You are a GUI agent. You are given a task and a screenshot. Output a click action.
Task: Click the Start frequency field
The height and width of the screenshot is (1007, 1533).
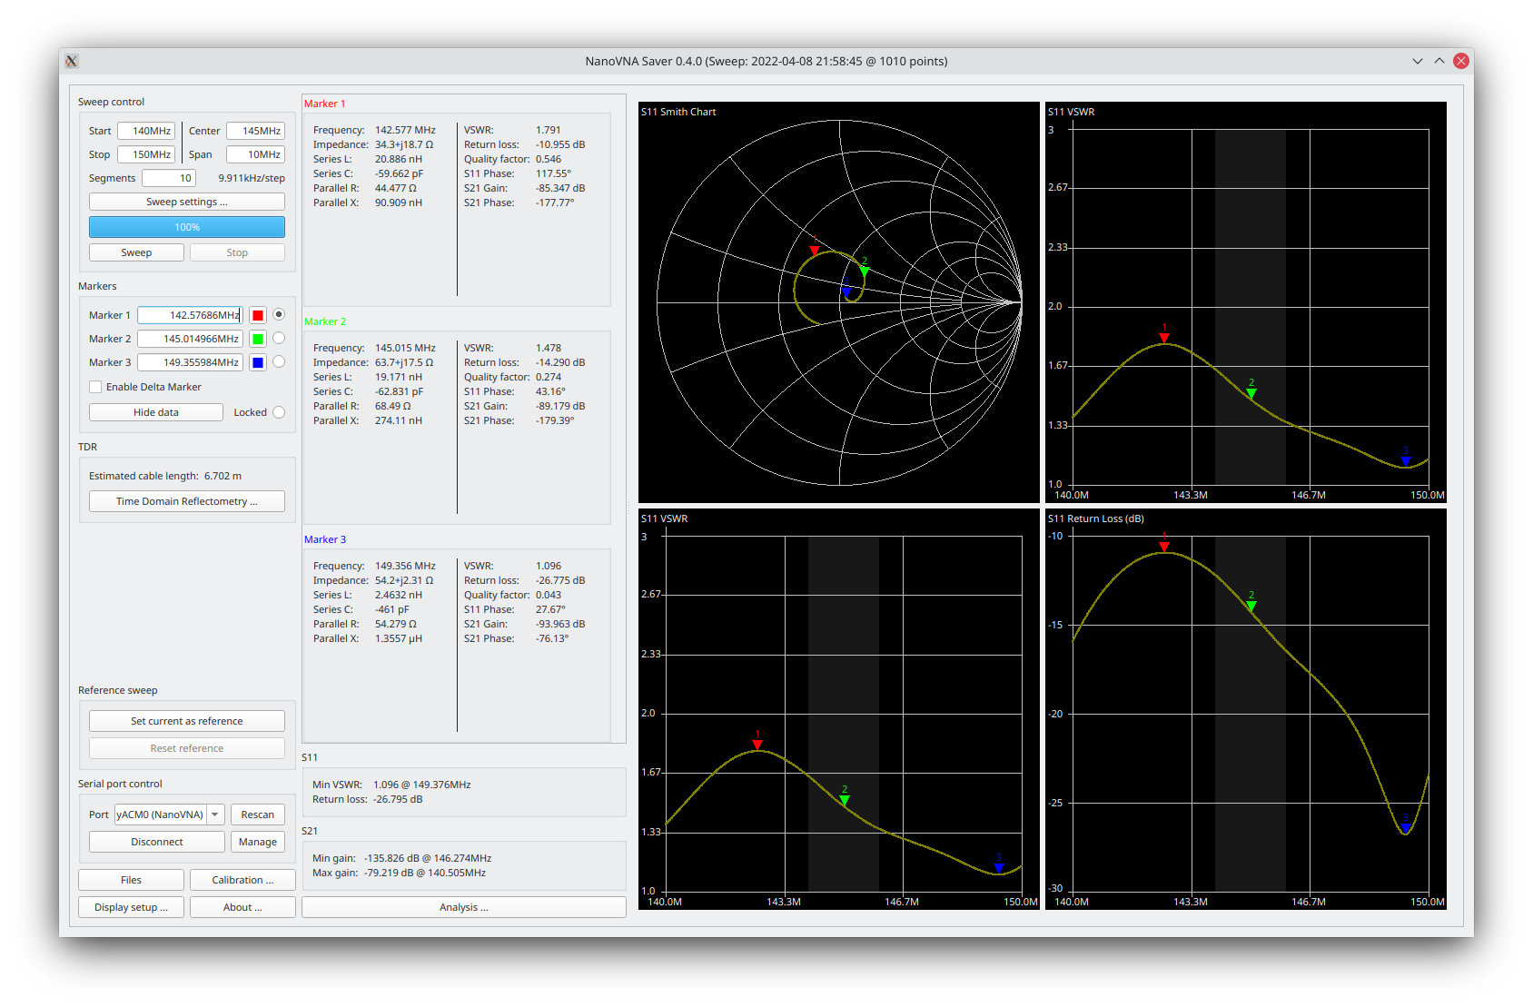pyautogui.click(x=146, y=131)
